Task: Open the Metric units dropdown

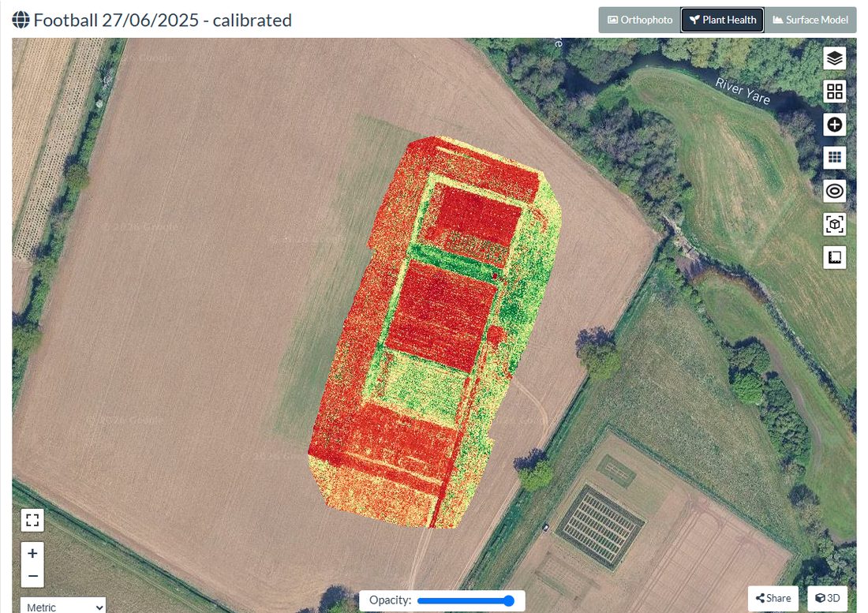Action: click(x=63, y=607)
